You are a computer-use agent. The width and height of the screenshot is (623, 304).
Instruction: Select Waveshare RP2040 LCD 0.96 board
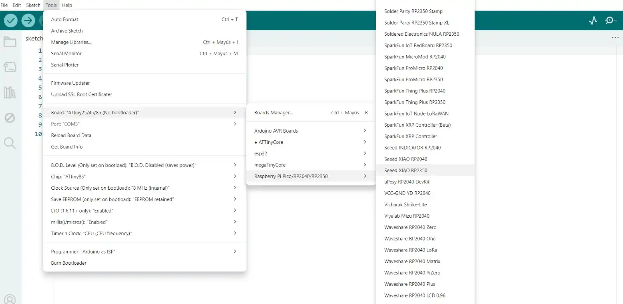(x=425, y=295)
